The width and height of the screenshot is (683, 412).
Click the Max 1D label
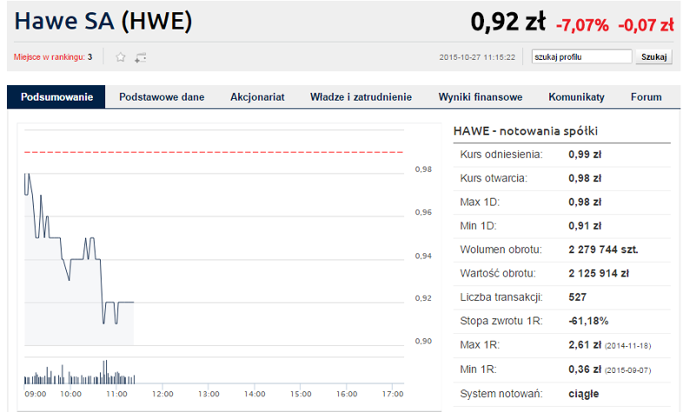tap(480, 202)
